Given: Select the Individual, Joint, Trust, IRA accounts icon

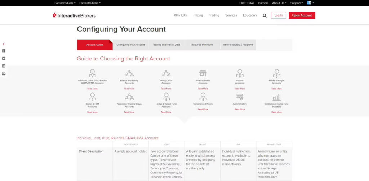Looking at the screenshot, I should pyautogui.click(x=92, y=73).
